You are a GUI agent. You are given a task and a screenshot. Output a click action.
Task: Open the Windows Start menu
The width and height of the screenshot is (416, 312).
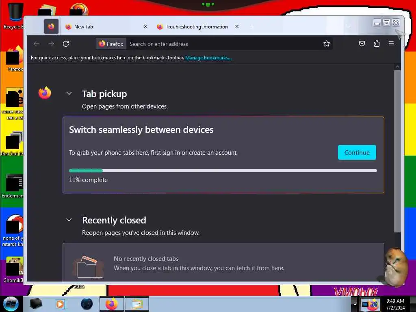(x=11, y=304)
